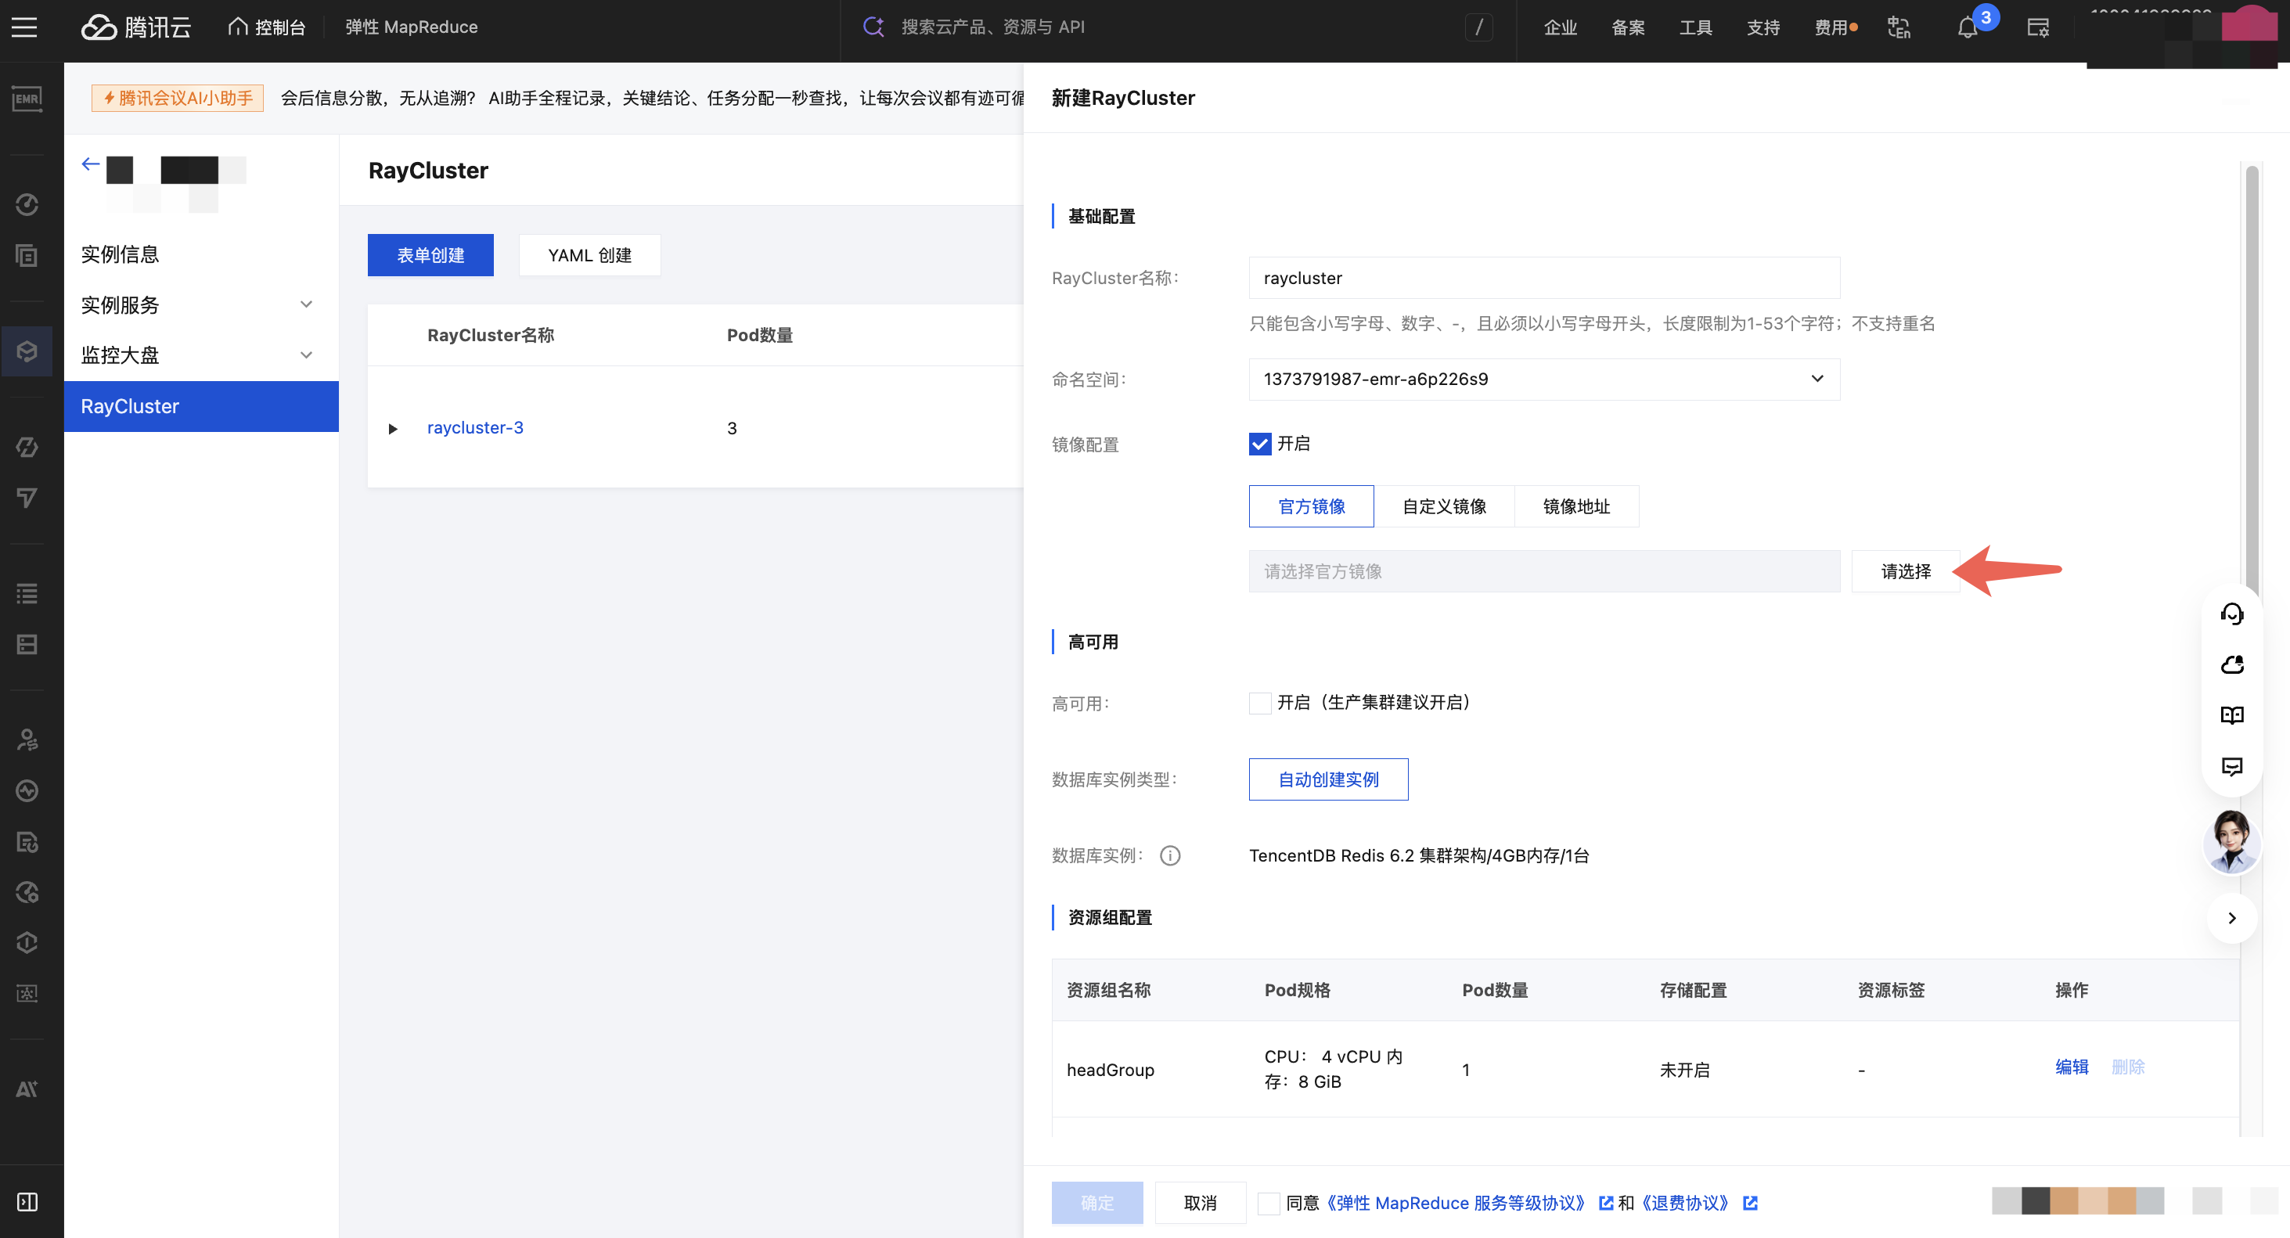Uncheck the 镜像配置 开启 checkbox

tap(1260, 444)
